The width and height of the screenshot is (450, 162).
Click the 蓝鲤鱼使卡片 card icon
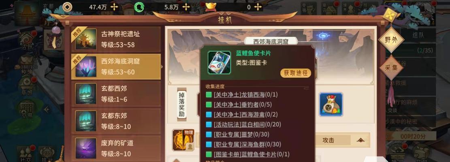(219, 62)
